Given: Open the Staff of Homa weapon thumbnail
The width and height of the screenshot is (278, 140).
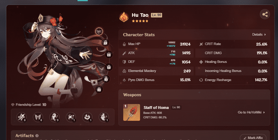Looking at the screenshot, I should pos(132,112).
